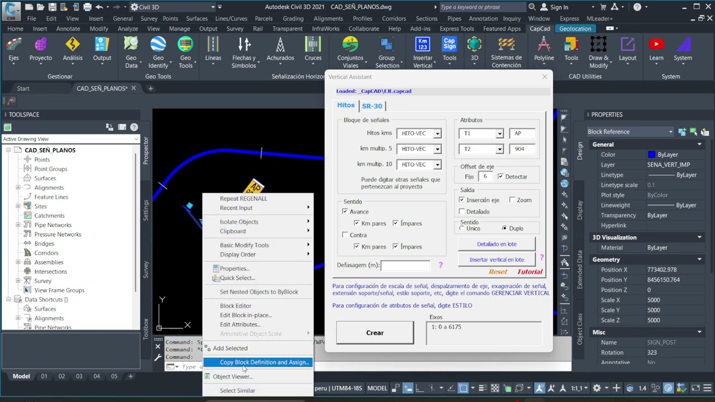Select the Líneas signaling tool
Screen dimensions: 715x402
tap(213, 49)
